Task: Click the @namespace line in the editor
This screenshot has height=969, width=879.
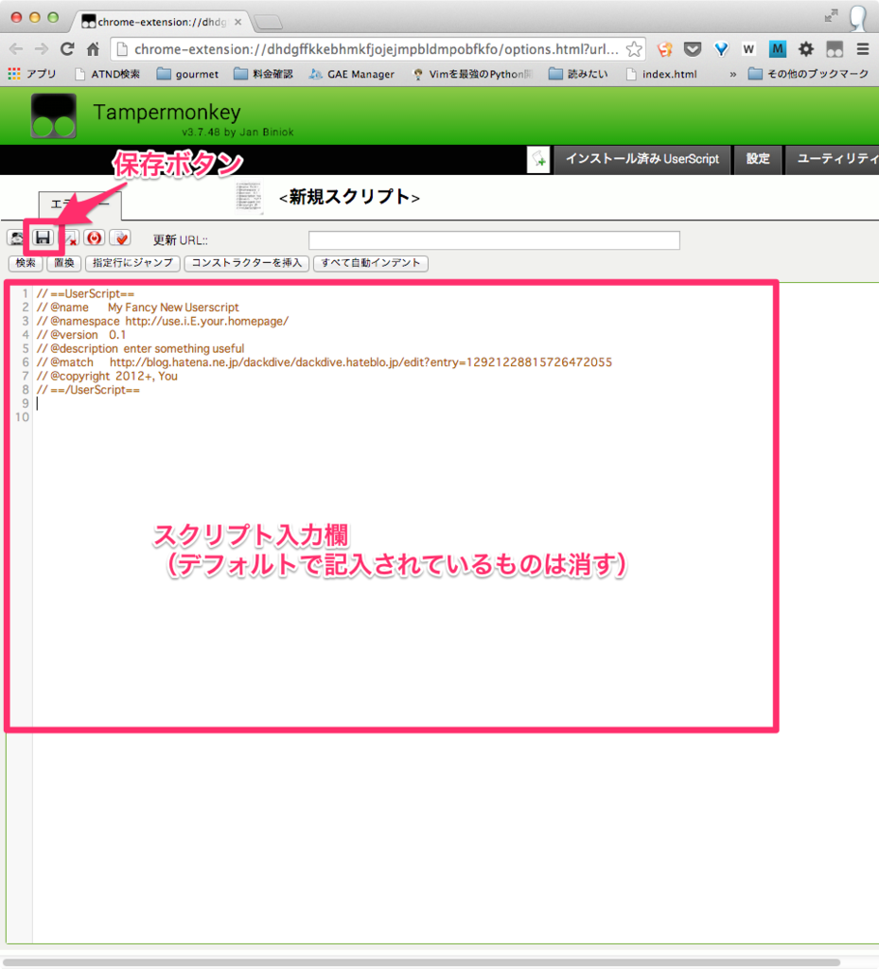Action: [x=163, y=322]
